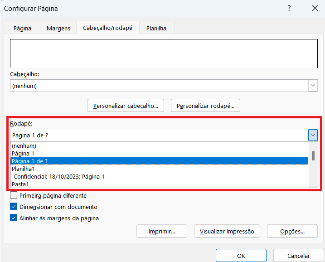The height and width of the screenshot is (262, 325).
Task: Uncheck Dimensionar com documento
Action: (x=14, y=207)
